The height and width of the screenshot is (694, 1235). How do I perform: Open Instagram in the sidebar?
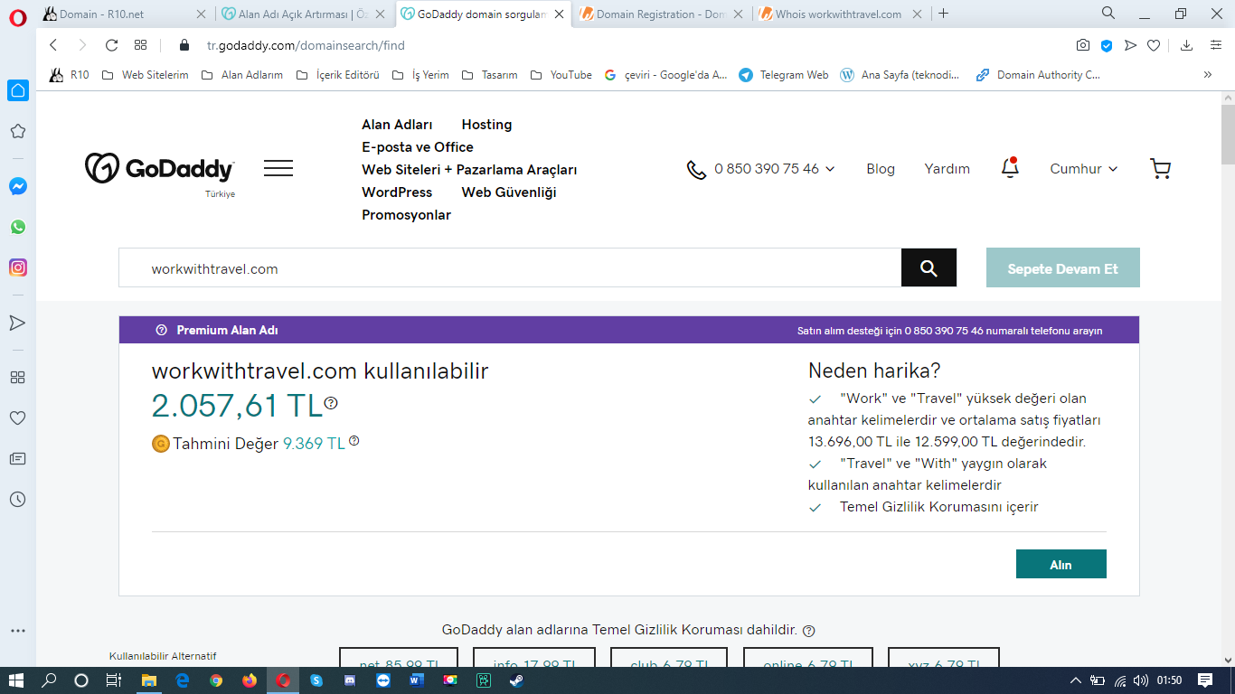pyautogui.click(x=18, y=267)
